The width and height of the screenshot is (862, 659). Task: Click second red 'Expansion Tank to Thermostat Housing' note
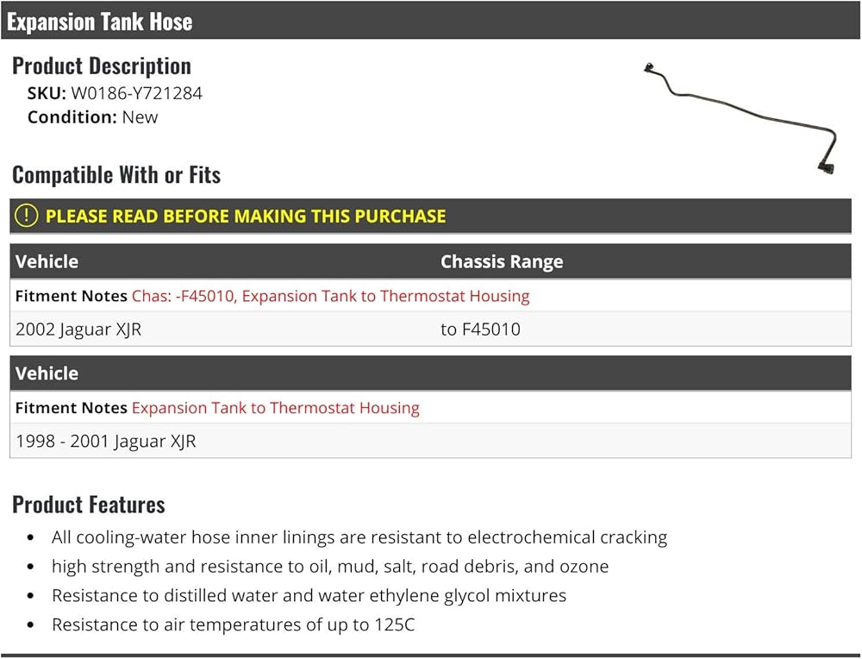point(276,408)
